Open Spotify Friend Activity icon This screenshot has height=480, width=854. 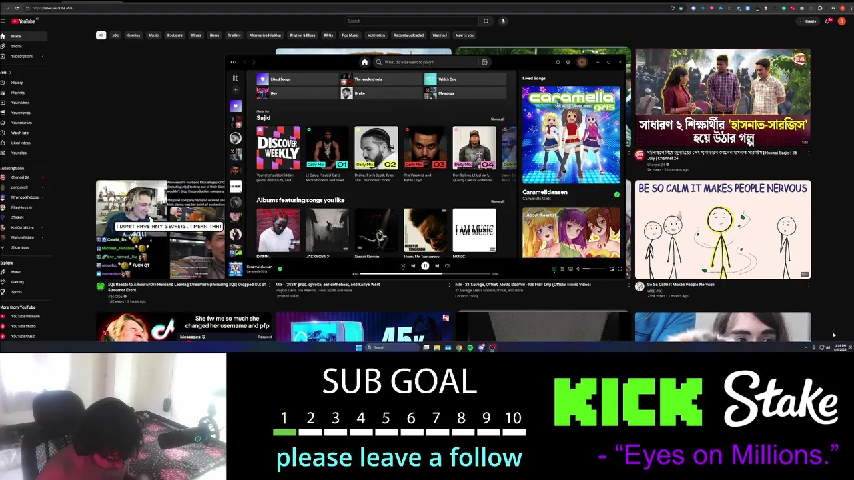568,62
